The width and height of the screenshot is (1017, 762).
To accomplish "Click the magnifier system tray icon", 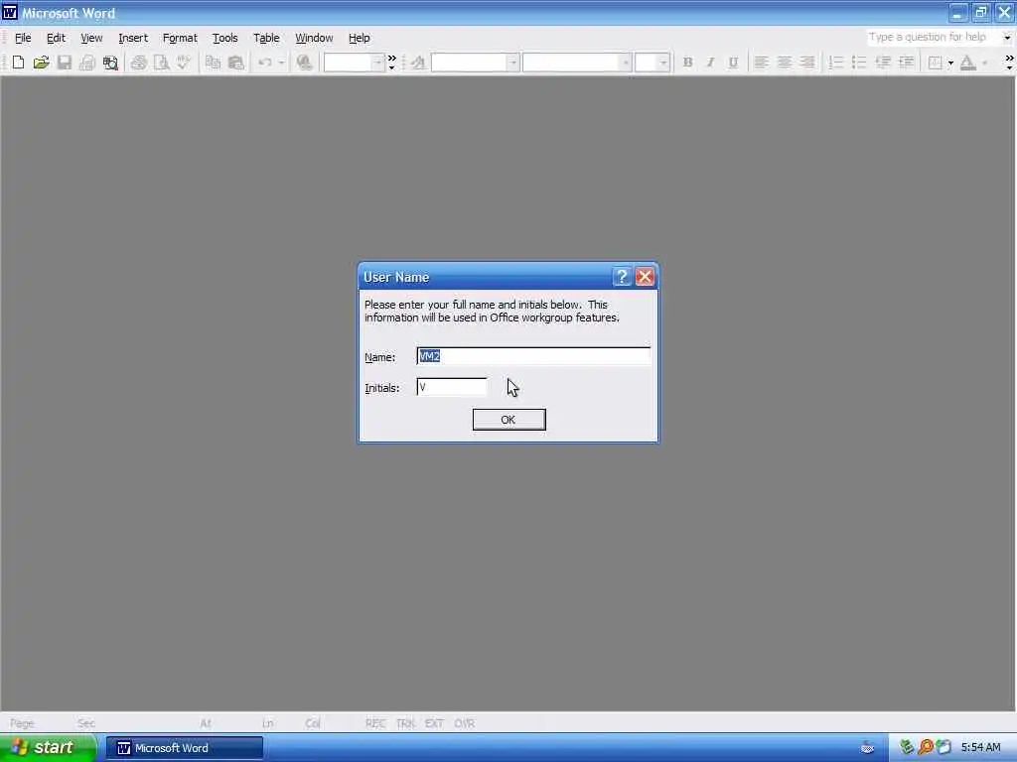I will (x=926, y=747).
